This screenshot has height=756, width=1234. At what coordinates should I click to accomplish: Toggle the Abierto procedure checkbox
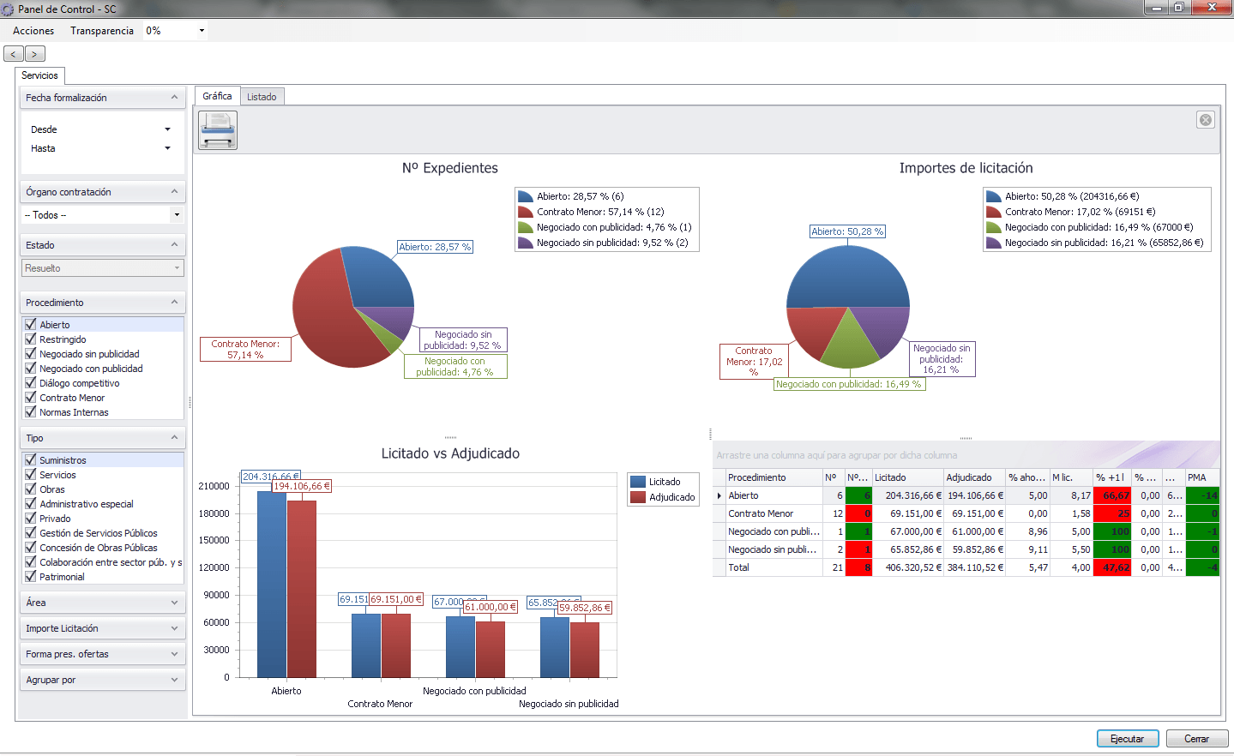pyautogui.click(x=31, y=324)
